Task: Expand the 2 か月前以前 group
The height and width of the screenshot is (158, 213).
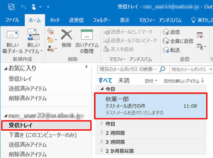Action: [x=102, y=151]
